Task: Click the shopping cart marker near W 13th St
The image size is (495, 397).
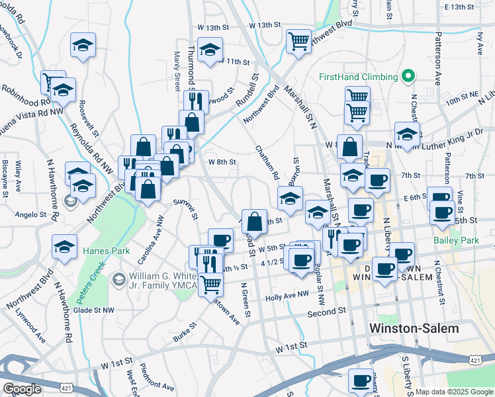Action: pos(298,44)
